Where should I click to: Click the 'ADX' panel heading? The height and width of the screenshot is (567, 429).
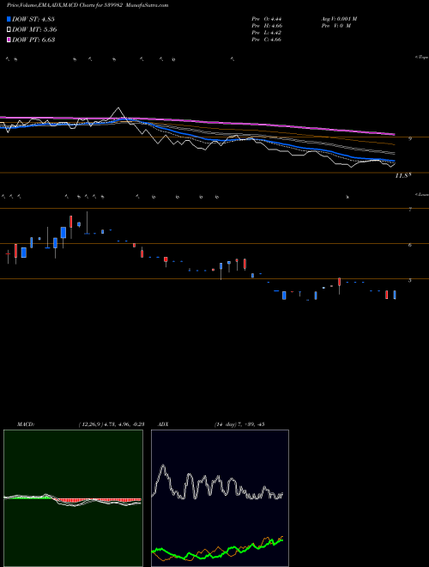coord(163,424)
